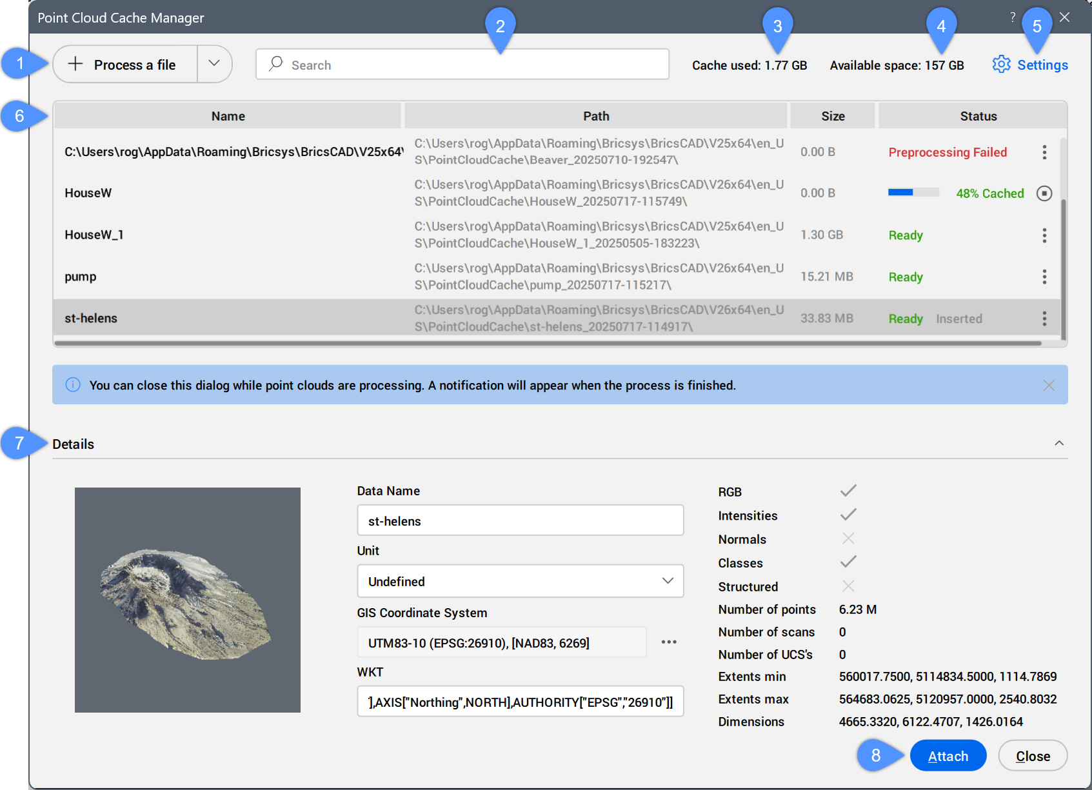
Task: Click the help question mark icon
Action: [x=1013, y=17]
